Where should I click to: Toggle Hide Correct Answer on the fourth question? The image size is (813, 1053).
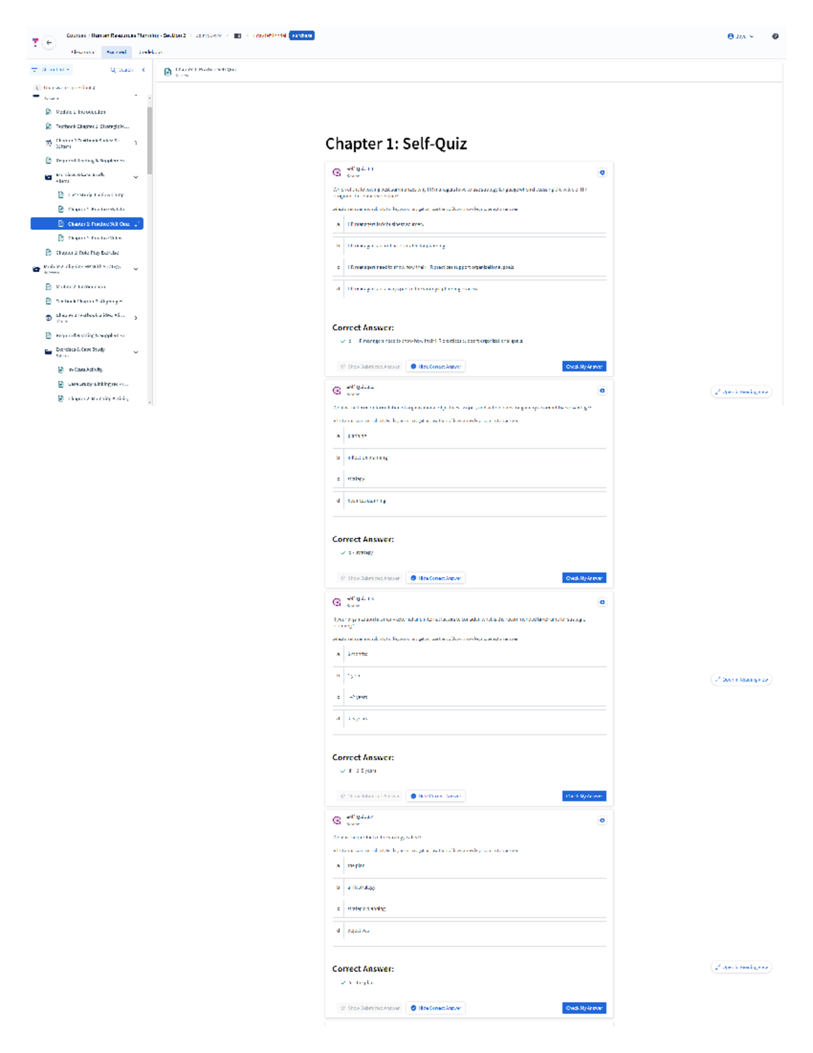point(436,1008)
